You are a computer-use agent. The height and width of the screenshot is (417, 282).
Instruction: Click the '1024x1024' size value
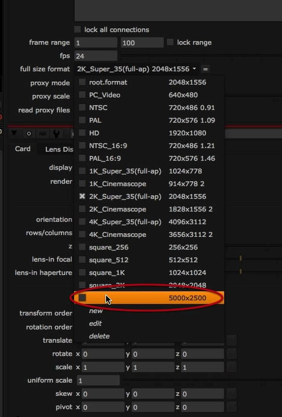187,273
